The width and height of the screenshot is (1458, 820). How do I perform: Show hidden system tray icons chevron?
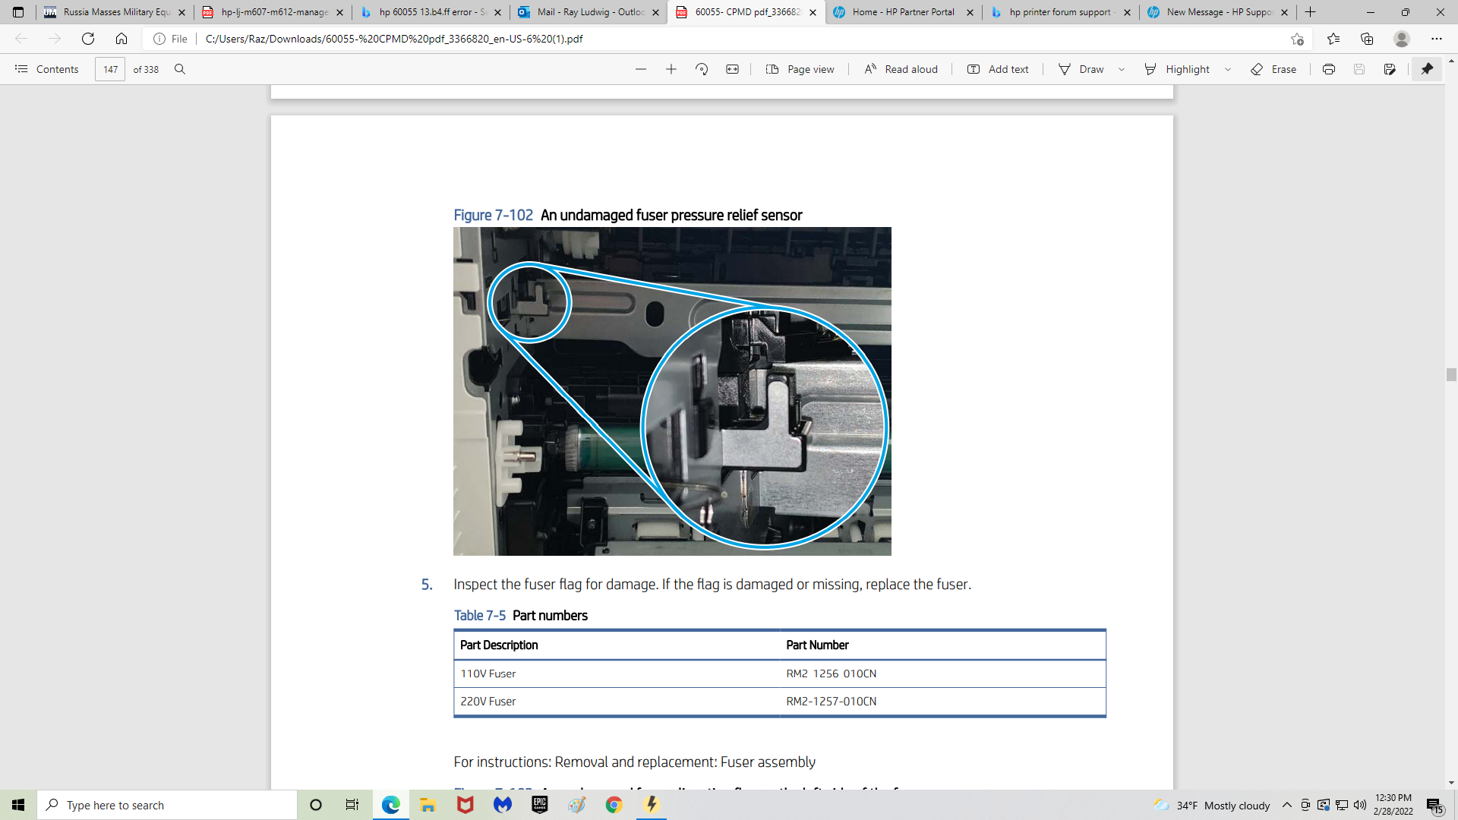point(1287,805)
